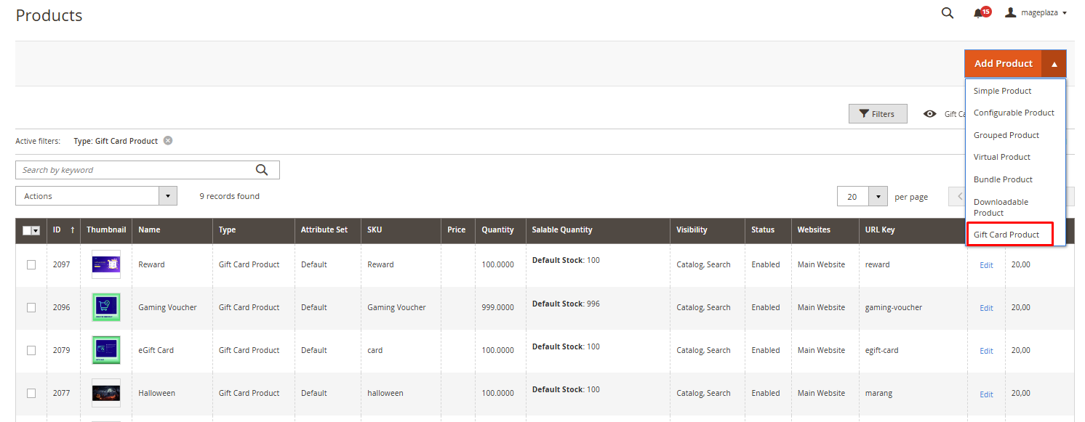Click the mageplaza user account icon
Image resolution: width=1085 pixels, height=422 pixels.
[1010, 13]
